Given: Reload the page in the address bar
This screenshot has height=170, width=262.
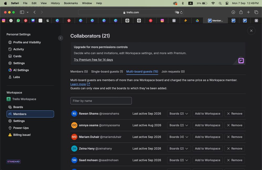Looking at the screenshot, I should pyautogui.click(x=181, y=12).
